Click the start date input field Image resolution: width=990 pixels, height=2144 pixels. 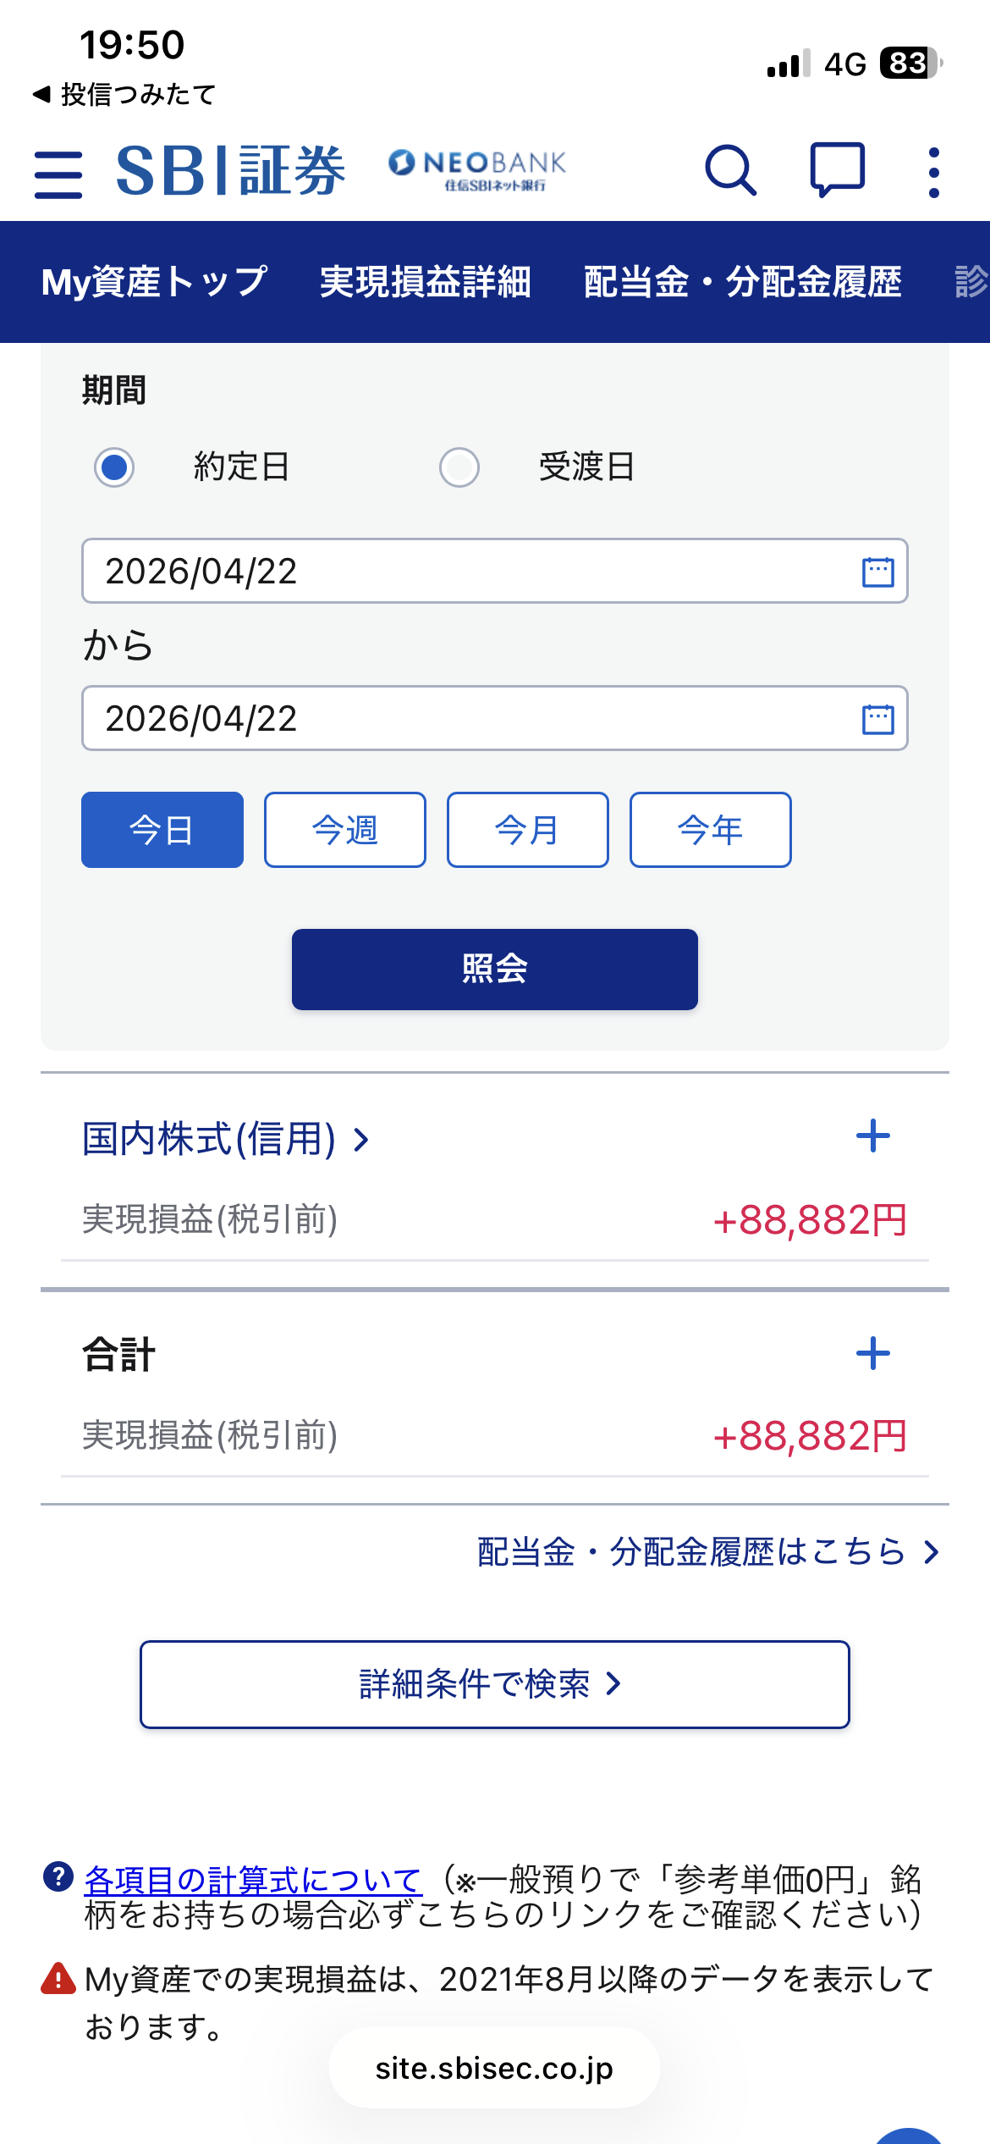pos(457,572)
